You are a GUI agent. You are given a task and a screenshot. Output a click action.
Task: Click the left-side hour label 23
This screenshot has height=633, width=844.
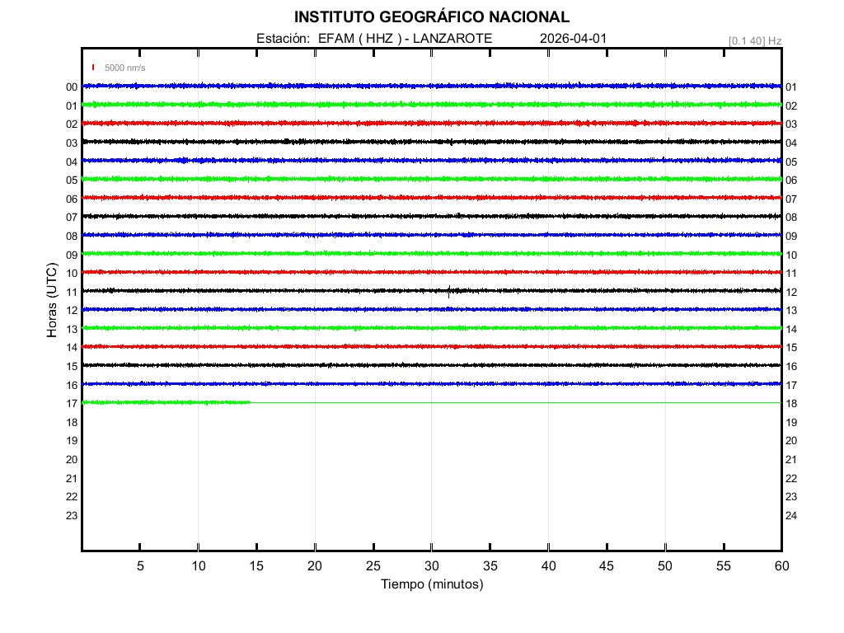pyautogui.click(x=72, y=516)
